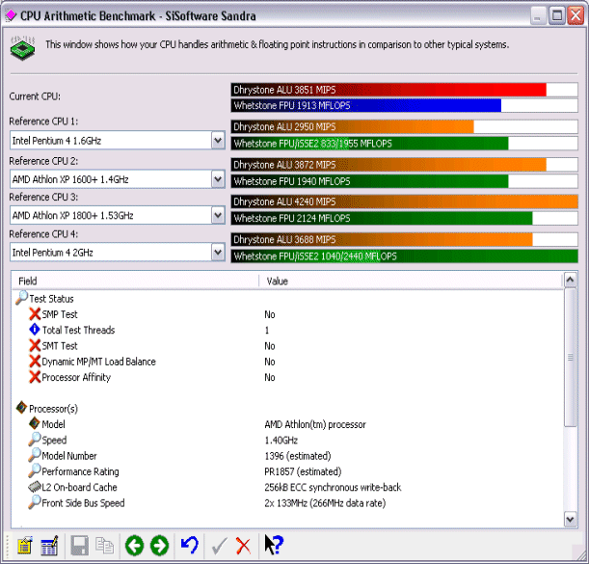589x564 pixels.
Task: Click the chip icon beside Model
Action: tap(34, 423)
